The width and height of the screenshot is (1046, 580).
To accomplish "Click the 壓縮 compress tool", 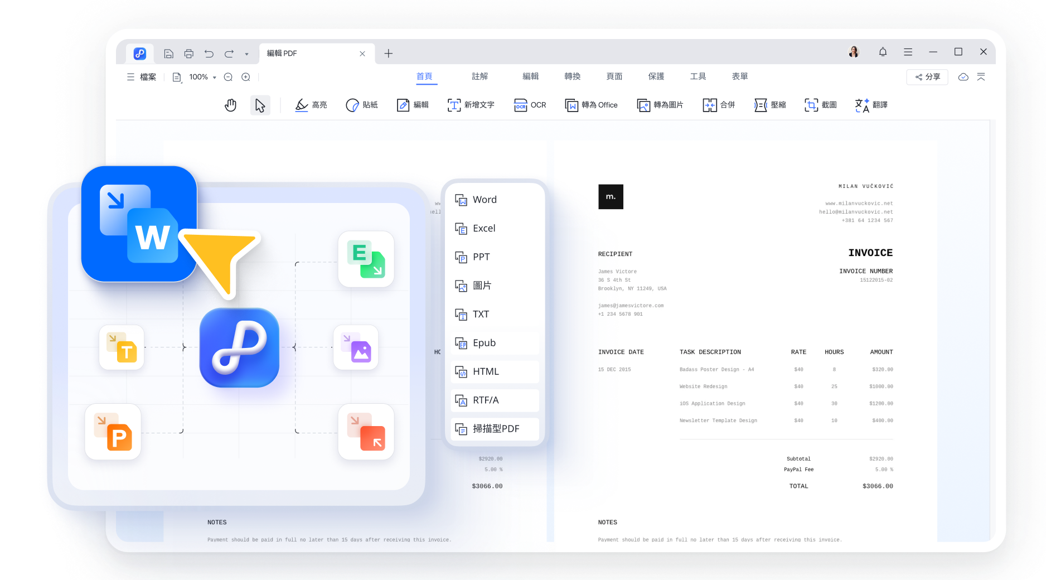I will pyautogui.click(x=770, y=105).
